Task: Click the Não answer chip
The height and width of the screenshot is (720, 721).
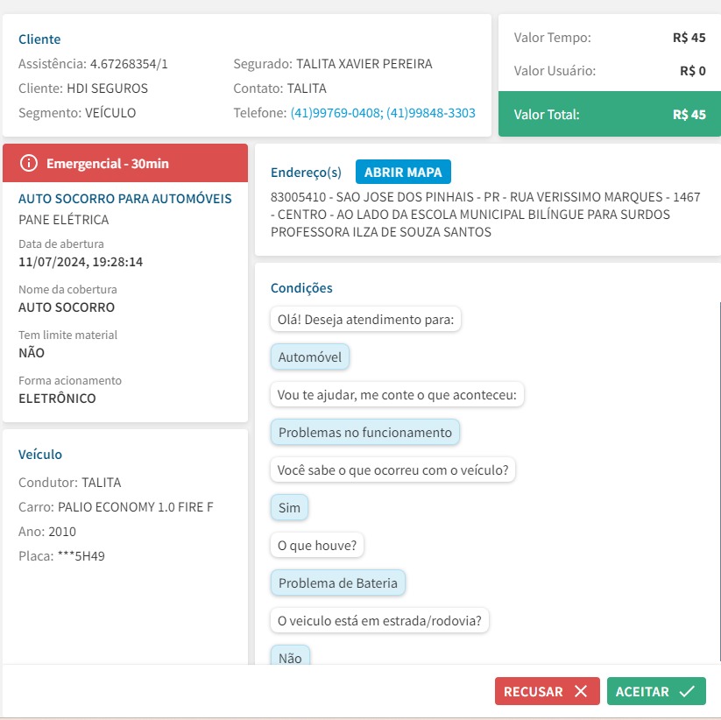Action: pos(290,657)
